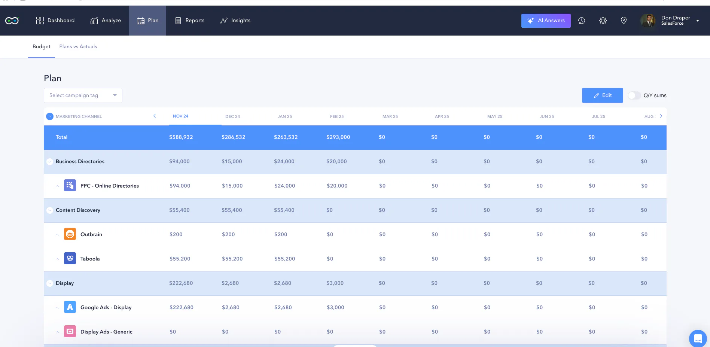Collapse the Business Directories group
710x347 pixels.
49,162
